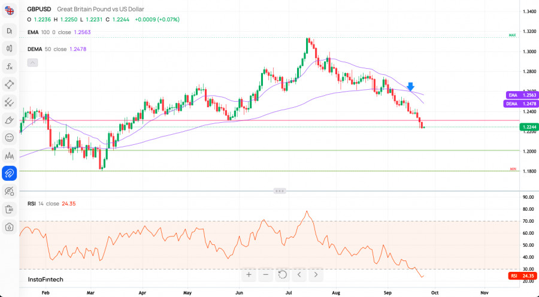This screenshot has height=297, width=539.
Task: Click the Great Britain Pound vs US Dollar title
Action: click(101, 10)
